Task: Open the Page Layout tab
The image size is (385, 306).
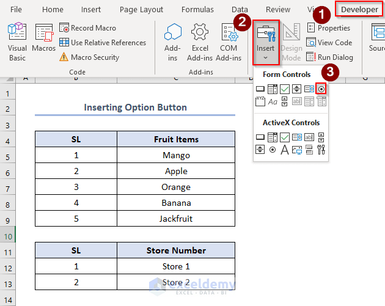Action: click(x=141, y=9)
